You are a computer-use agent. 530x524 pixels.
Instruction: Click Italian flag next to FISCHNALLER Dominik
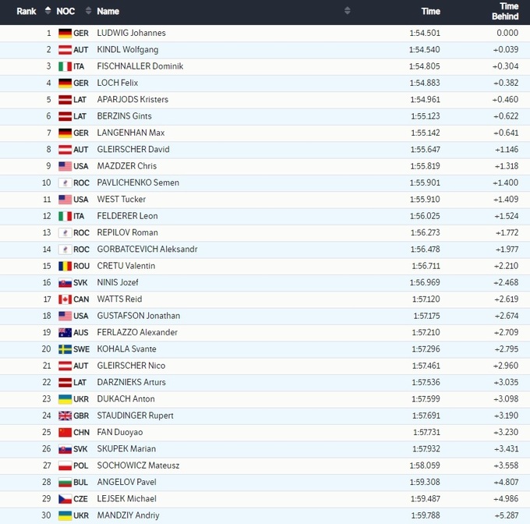65,66
